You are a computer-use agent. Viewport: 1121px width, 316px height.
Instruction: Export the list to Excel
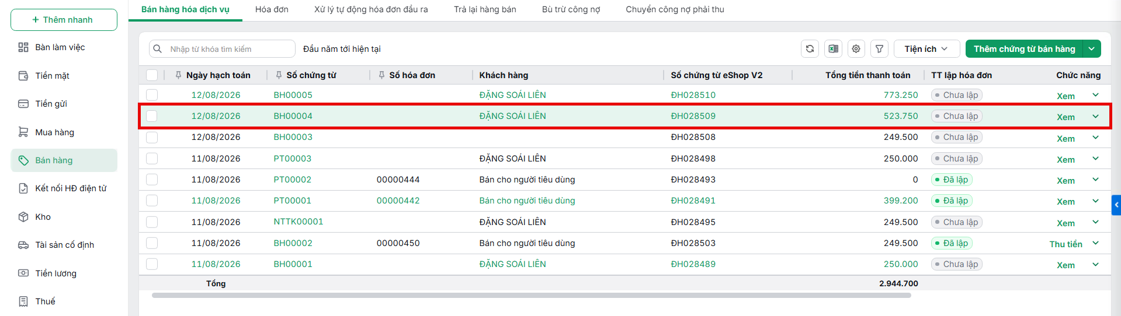[833, 49]
